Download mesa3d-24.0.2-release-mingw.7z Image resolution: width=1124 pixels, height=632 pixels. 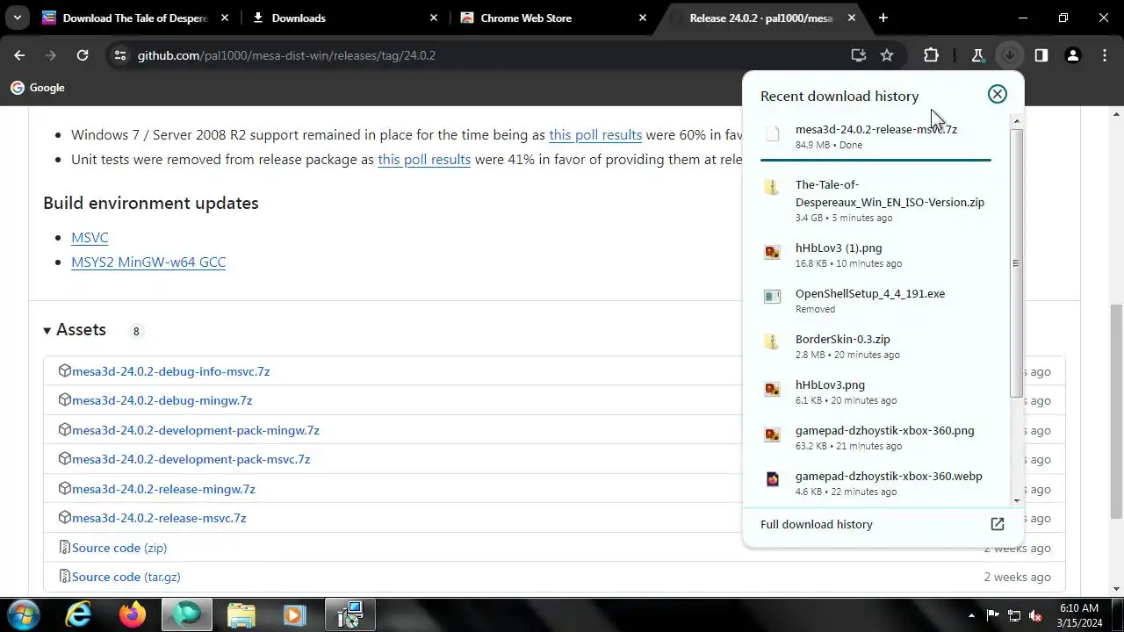[x=163, y=489]
